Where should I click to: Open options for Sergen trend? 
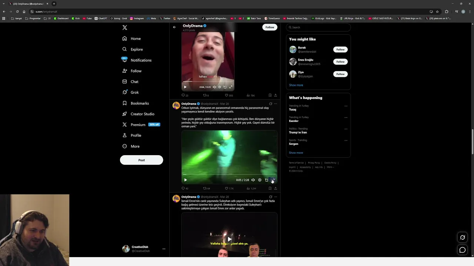tap(346, 140)
